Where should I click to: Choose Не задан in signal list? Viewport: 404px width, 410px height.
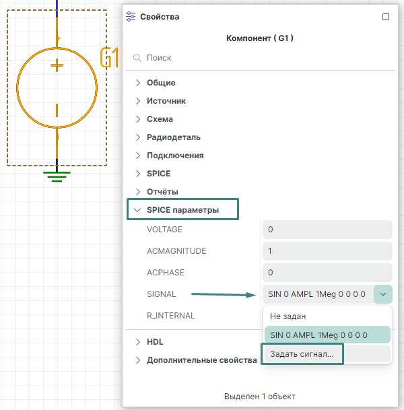coord(327,316)
